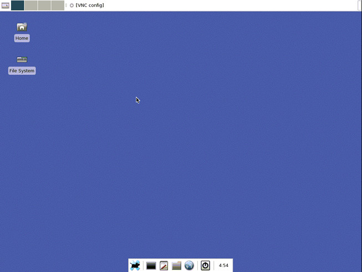
Task: Click the small applet at top panel's right end
Action: pyautogui.click(x=360, y=6)
